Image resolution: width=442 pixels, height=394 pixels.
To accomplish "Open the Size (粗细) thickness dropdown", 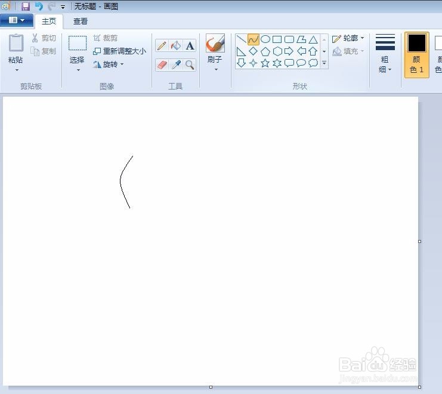I will tap(385, 54).
